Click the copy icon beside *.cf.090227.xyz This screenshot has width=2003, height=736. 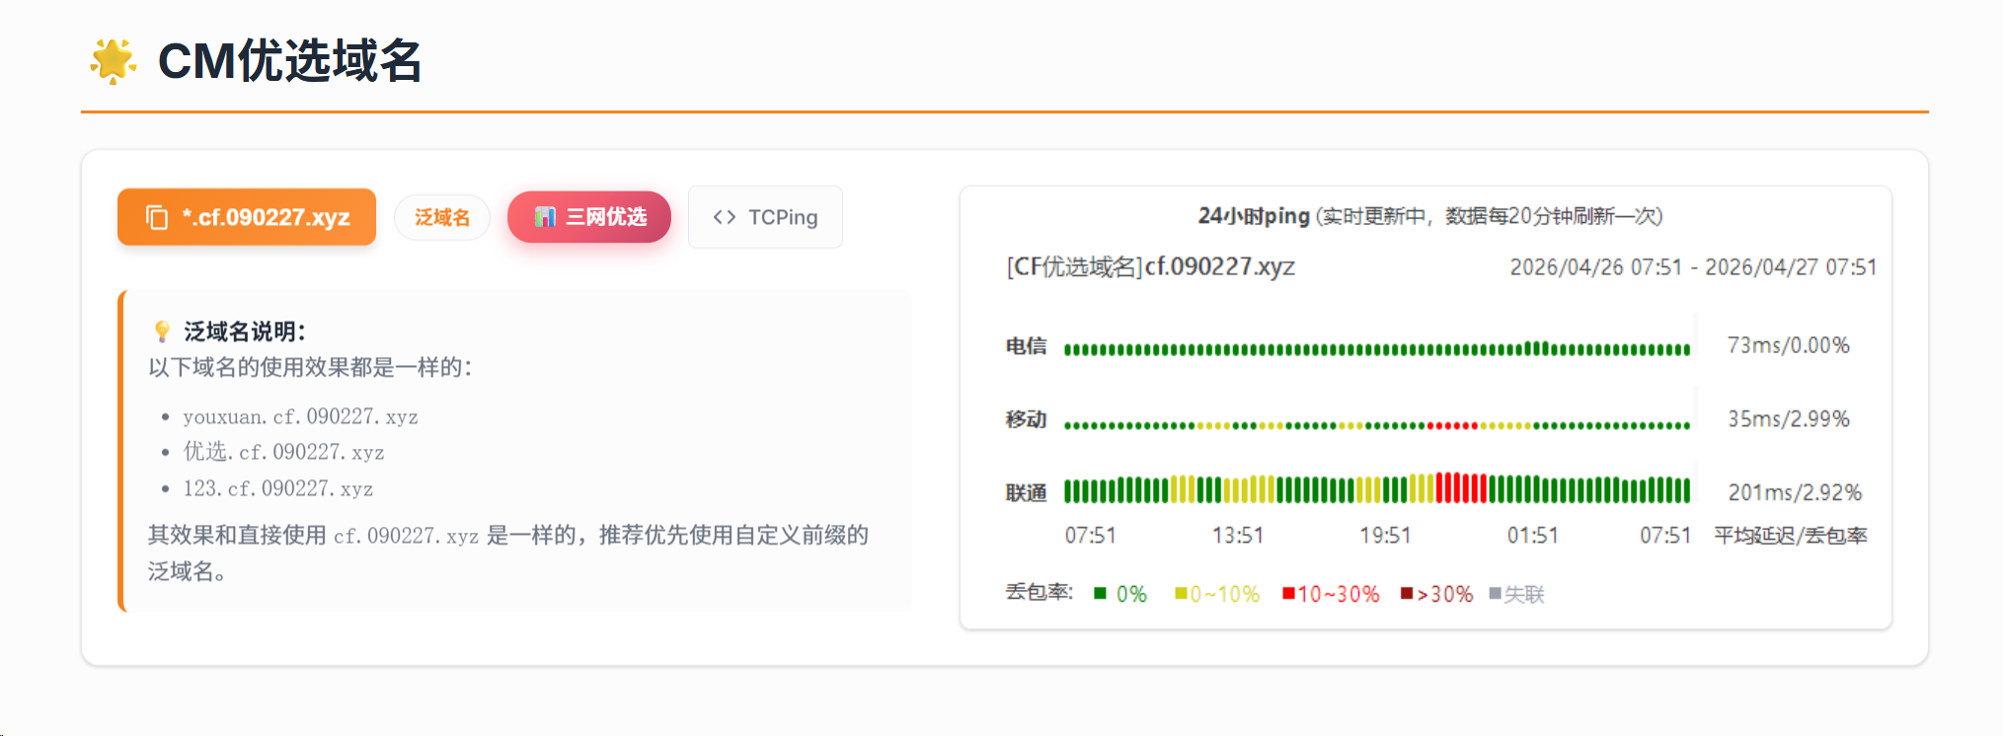(157, 217)
